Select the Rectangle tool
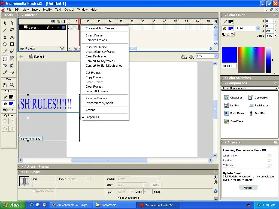The width and height of the screenshot is (279, 209). (12, 44)
